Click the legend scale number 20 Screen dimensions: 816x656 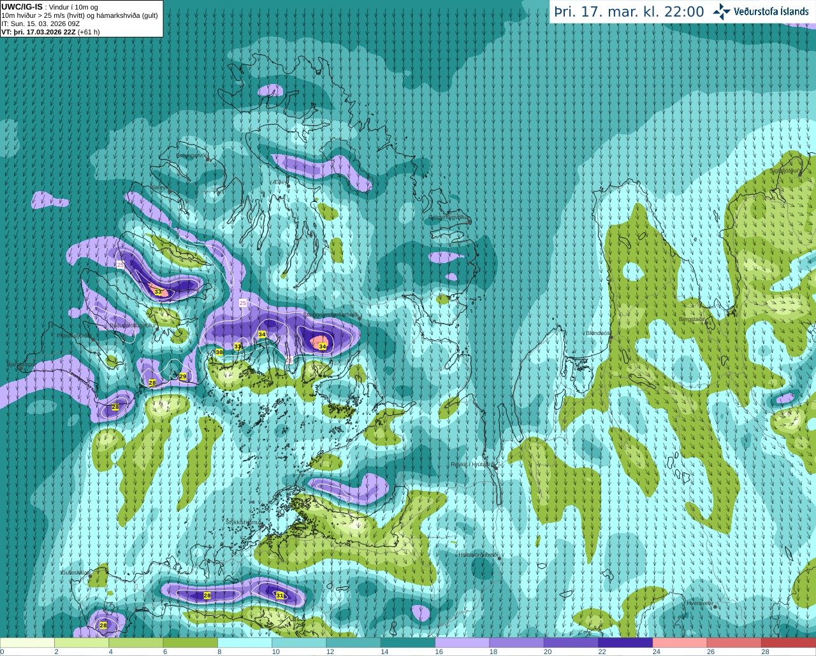(x=548, y=652)
